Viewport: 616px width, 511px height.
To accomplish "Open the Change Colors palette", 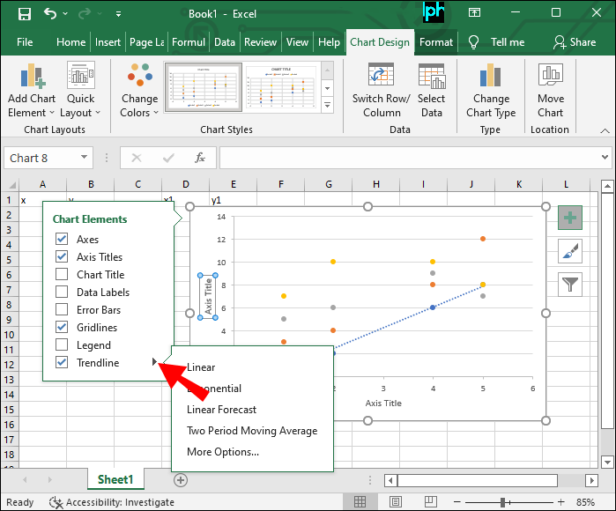I will [139, 78].
